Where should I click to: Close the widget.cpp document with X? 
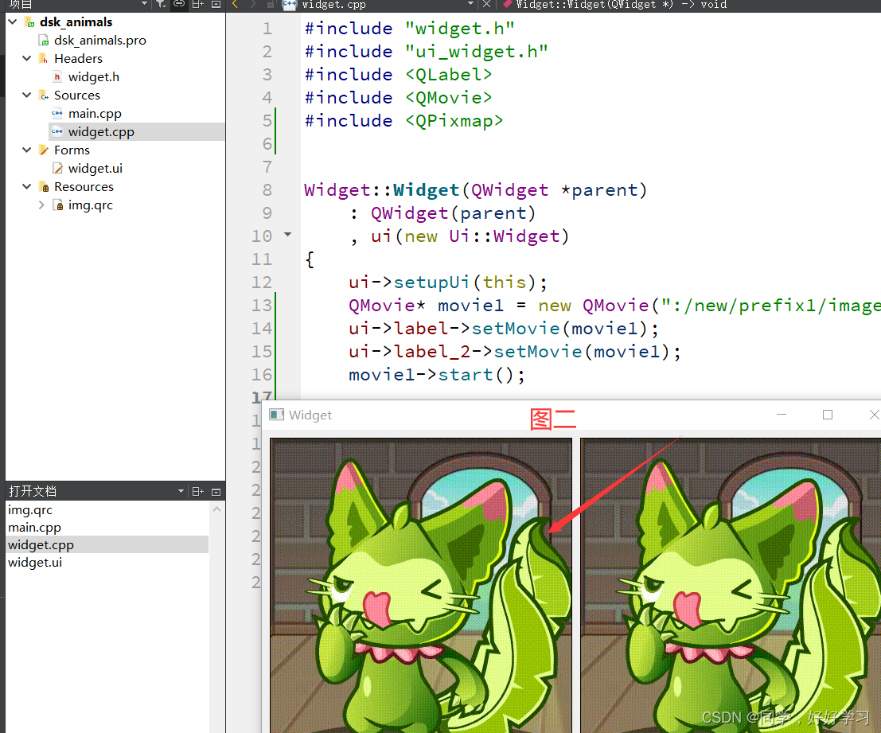point(486,4)
